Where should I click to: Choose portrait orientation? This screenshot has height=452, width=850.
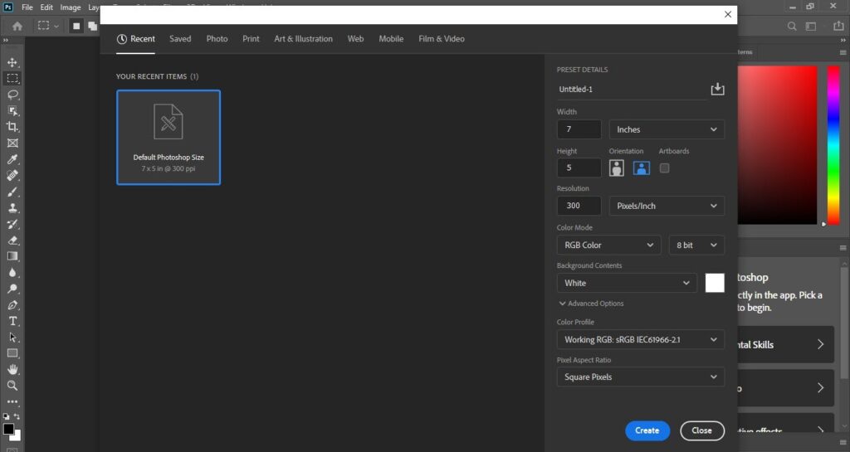tap(617, 168)
